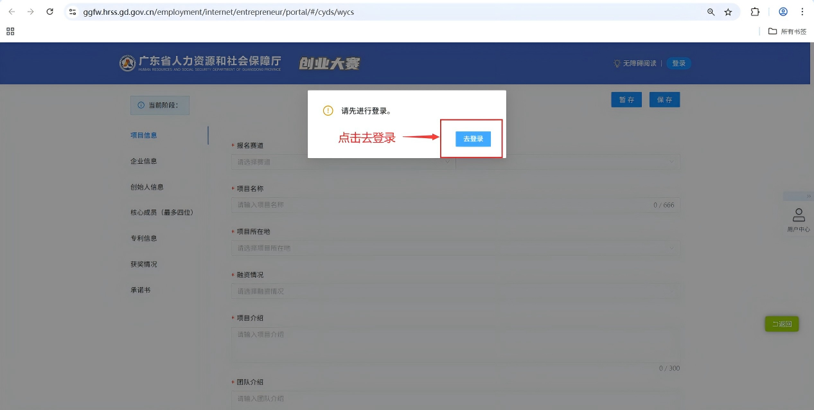Click the 暂存 button

point(626,100)
